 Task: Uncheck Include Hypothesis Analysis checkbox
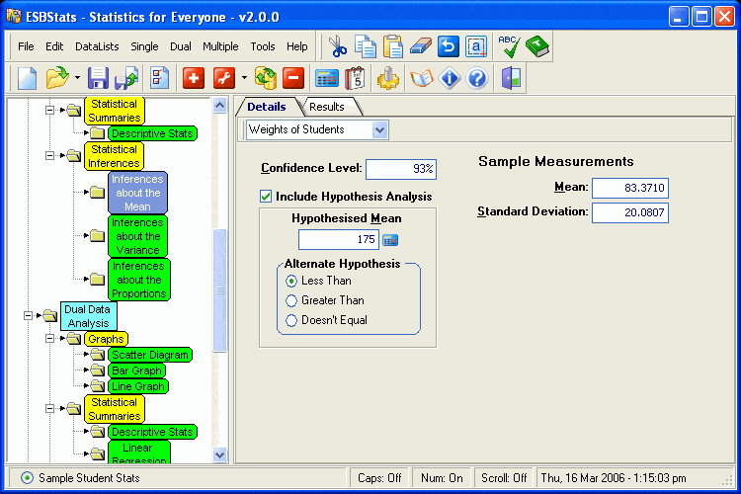(x=266, y=197)
